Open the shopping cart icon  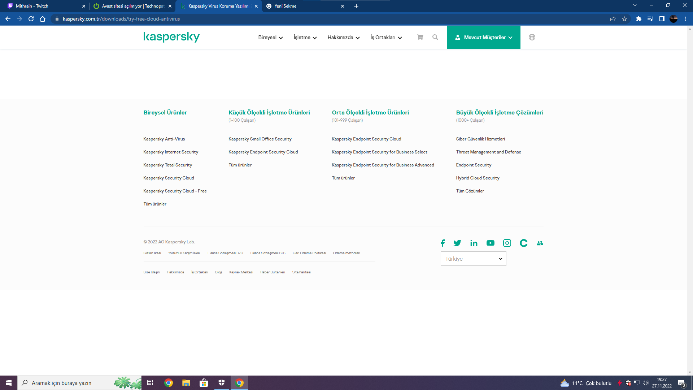click(x=420, y=37)
